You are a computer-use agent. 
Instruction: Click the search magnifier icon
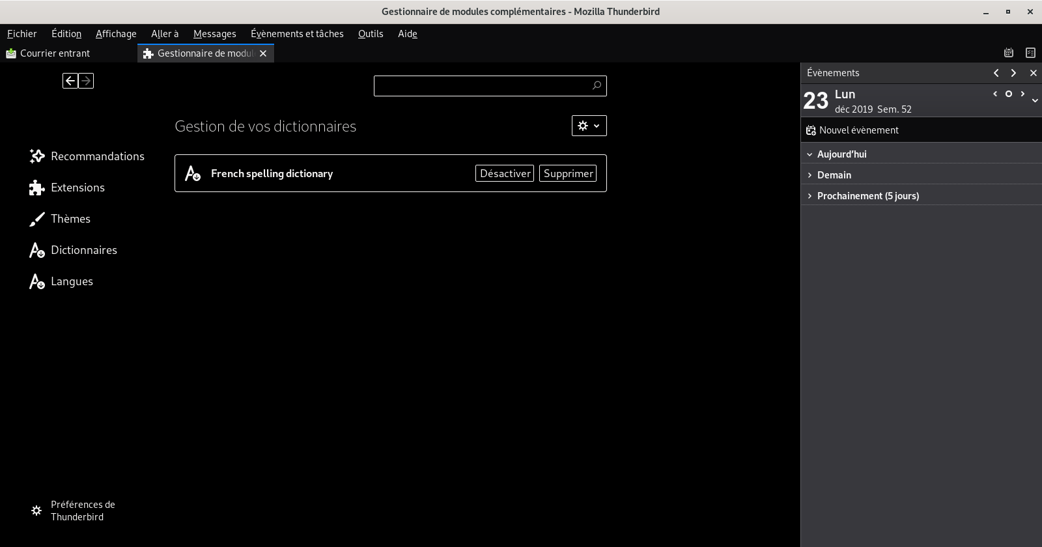(597, 85)
